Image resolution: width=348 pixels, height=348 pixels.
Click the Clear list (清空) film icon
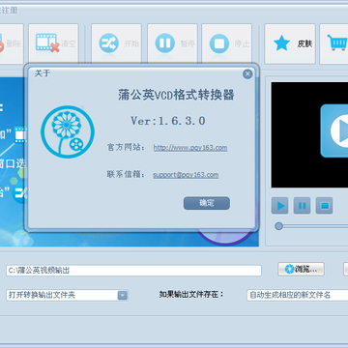pyautogui.click(x=47, y=43)
